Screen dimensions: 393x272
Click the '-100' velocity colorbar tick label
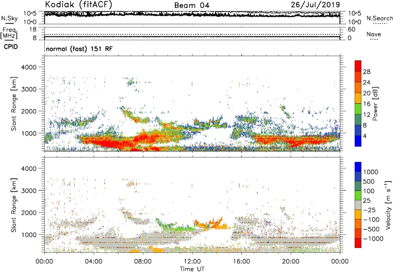click(371, 219)
